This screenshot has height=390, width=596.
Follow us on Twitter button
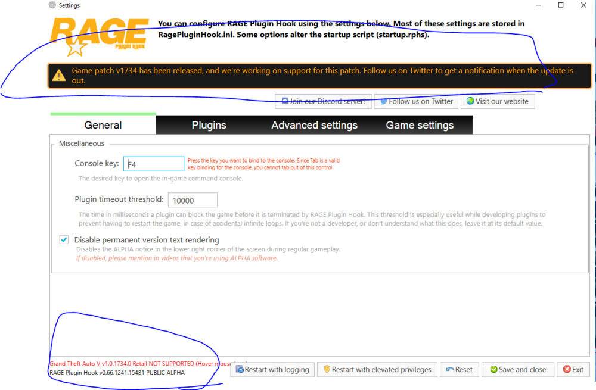click(x=416, y=101)
